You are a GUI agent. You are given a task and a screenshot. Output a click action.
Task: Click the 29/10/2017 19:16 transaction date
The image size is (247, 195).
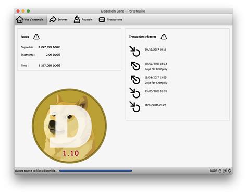coord(155,50)
